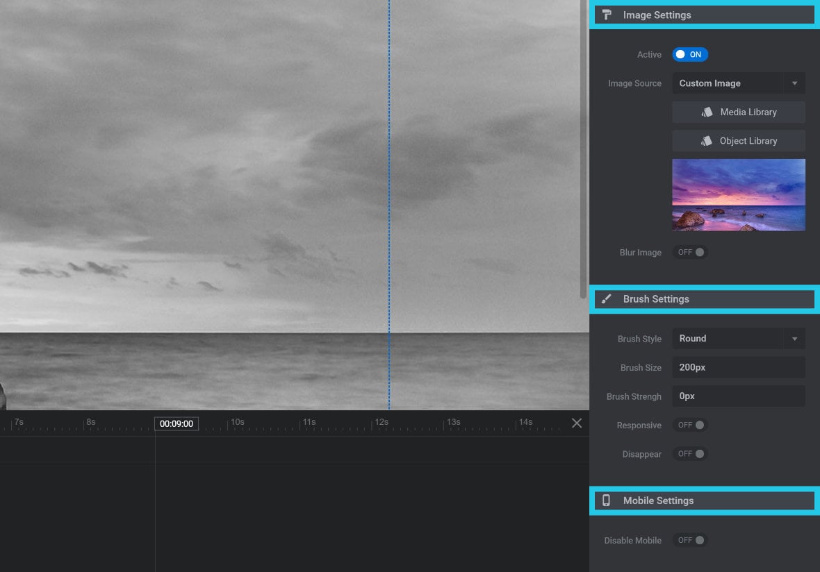Viewport: 820px width, 572px height.
Task: Close the timeline with the X icon
Action: (x=576, y=423)
